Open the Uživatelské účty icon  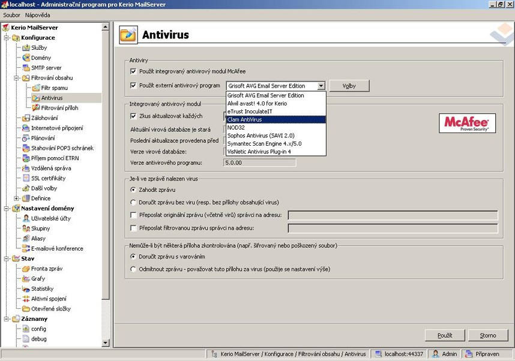coord(26,218)
